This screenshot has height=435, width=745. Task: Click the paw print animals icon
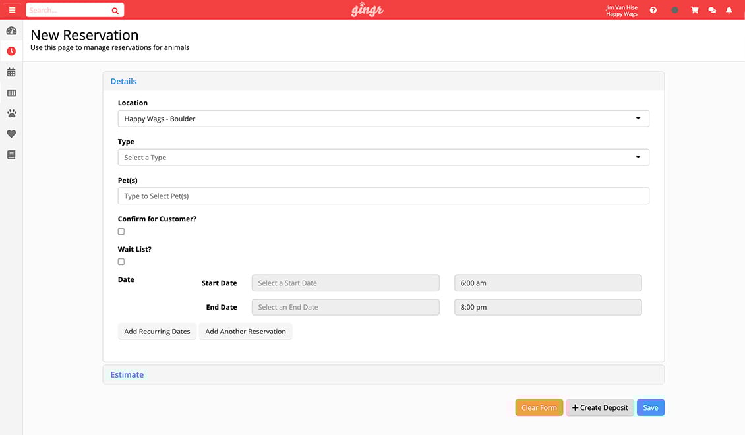tap(11, 113)
